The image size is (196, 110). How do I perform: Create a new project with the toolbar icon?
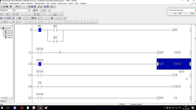point(1,6)
